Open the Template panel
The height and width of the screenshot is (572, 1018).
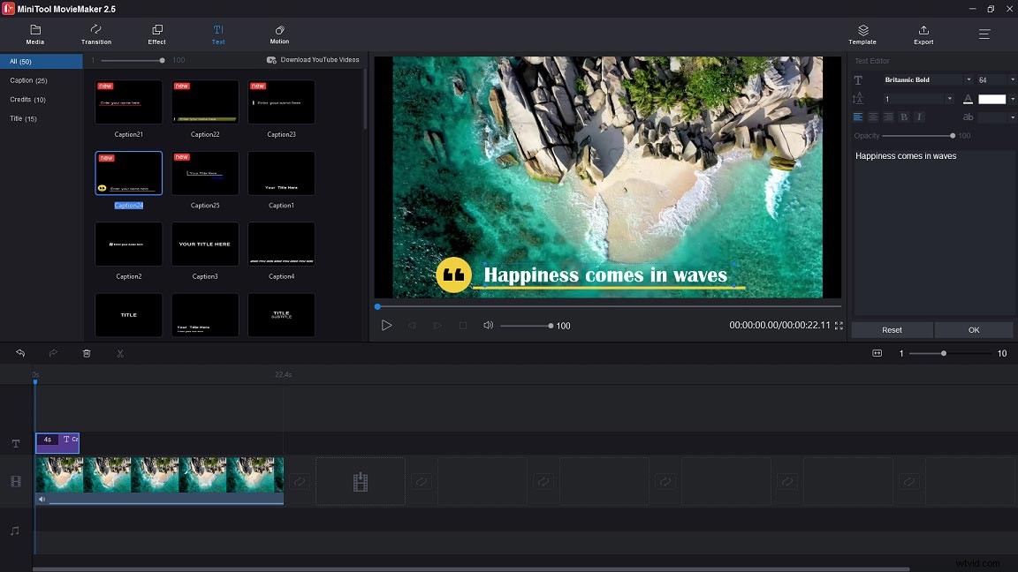click(x=862, y=35)
